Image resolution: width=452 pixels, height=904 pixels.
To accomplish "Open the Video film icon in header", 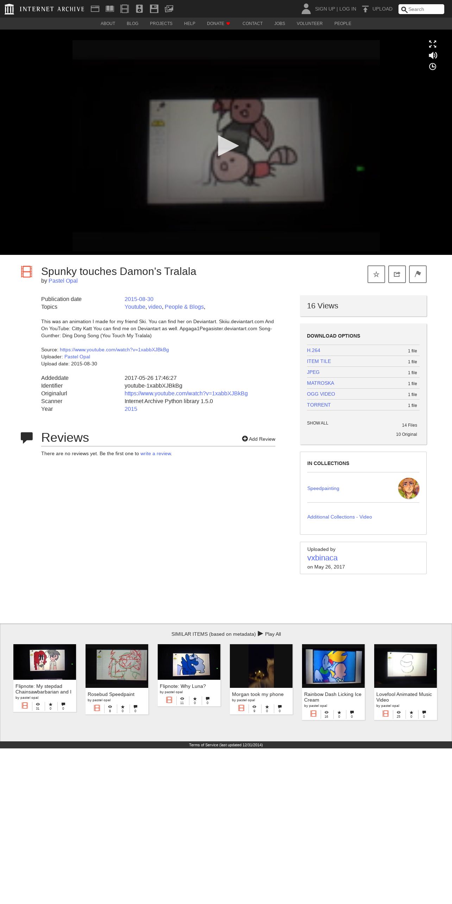I will coord(125,9).
